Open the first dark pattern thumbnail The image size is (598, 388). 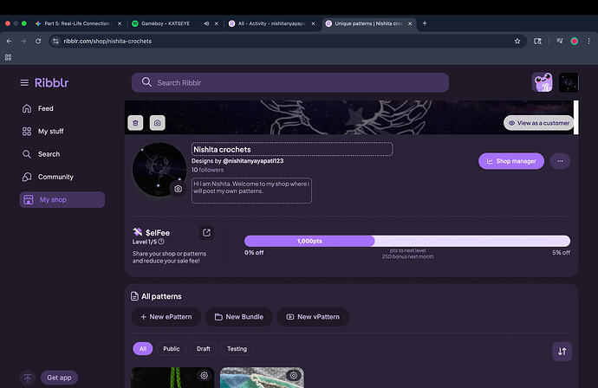point(172,378)
